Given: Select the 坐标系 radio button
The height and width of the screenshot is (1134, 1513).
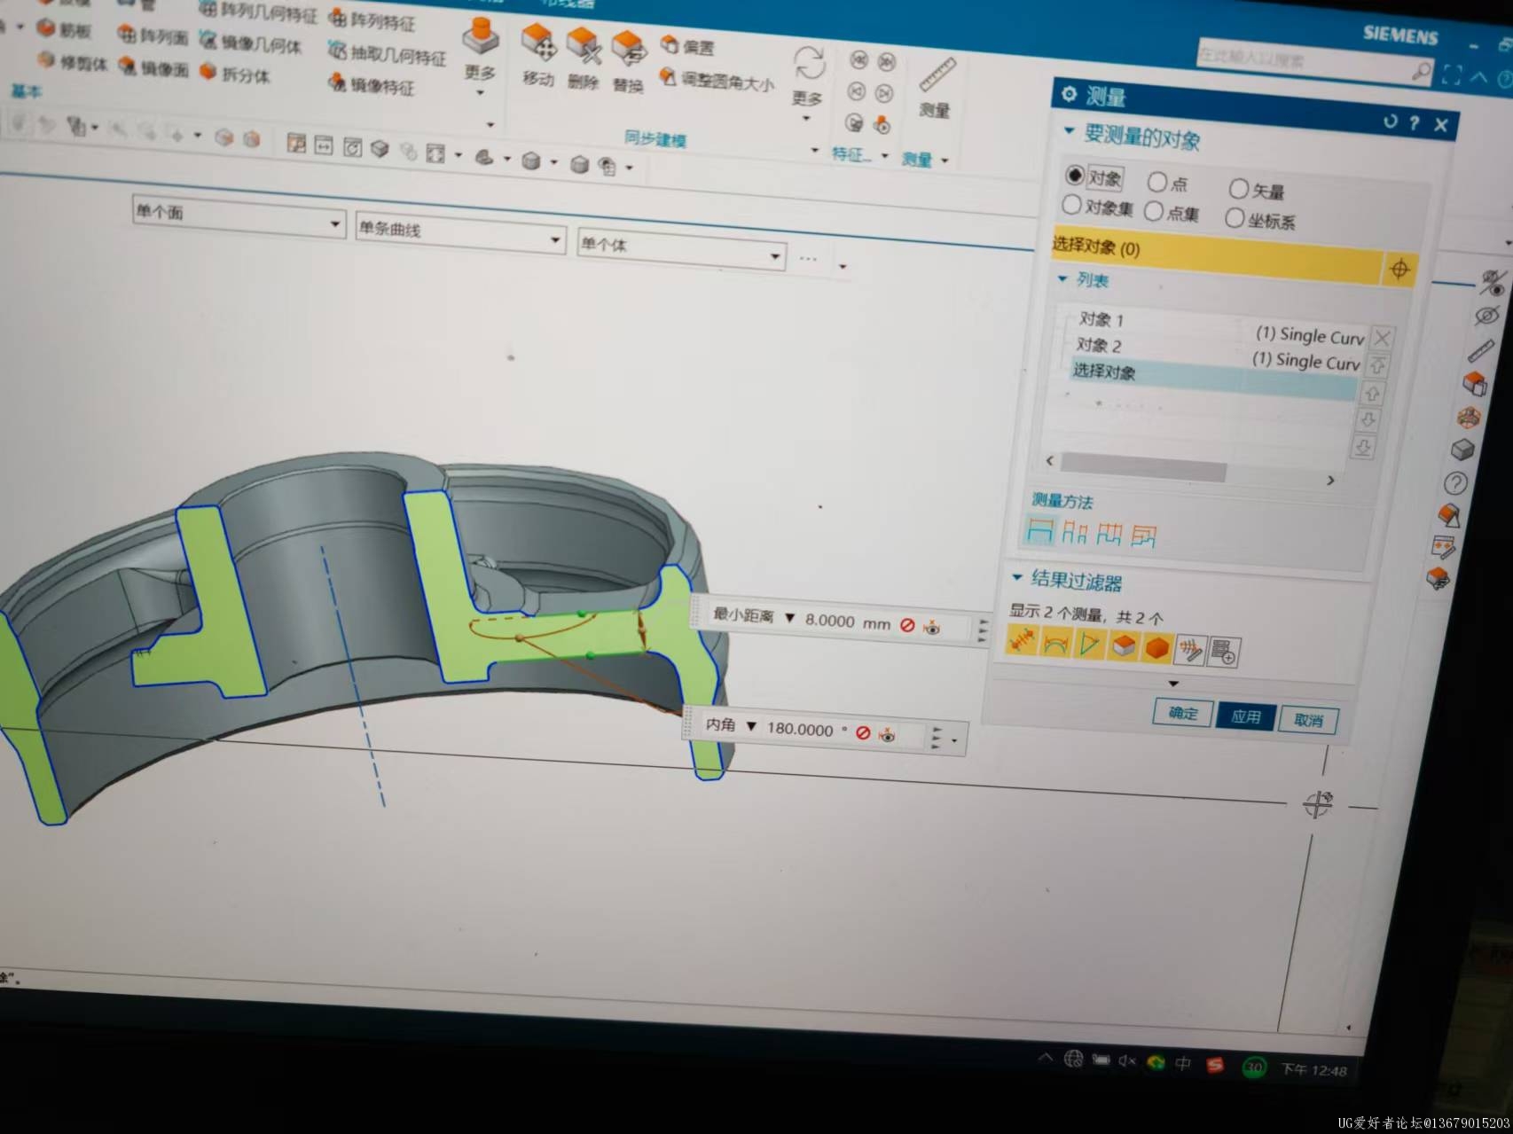Looking at the screenshot, I should (1234, 217).
